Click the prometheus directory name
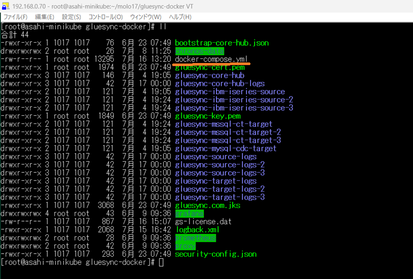 coord(196,238)
